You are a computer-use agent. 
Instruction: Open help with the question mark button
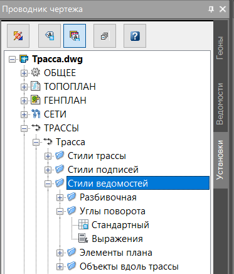click(135, 36)
